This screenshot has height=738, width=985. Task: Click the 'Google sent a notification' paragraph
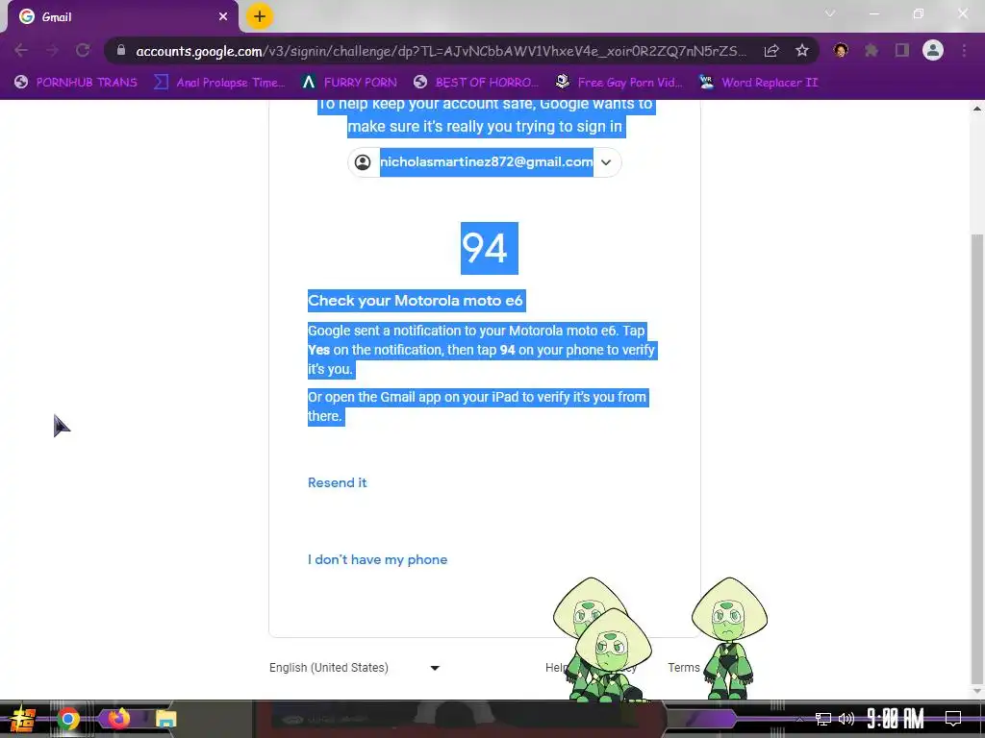(481, 350)
